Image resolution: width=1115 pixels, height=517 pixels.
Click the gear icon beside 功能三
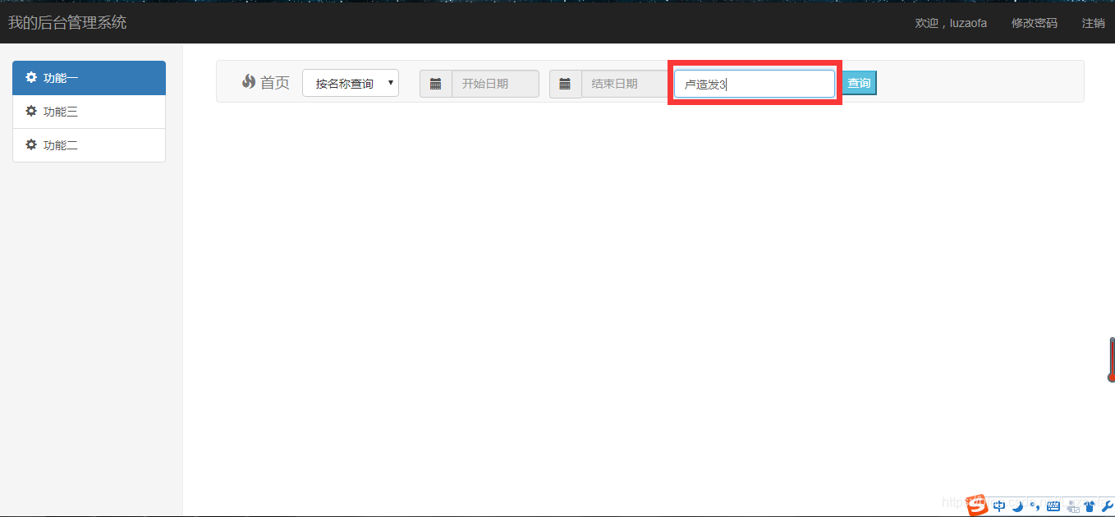pyautogui.click(x=31, y=112)
